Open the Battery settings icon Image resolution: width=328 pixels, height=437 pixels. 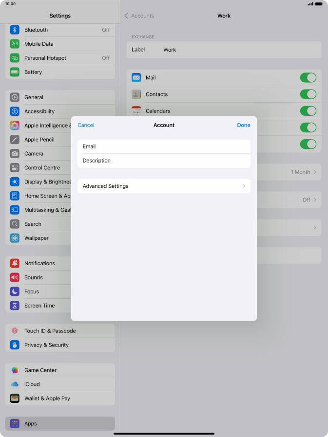[15, 72]
